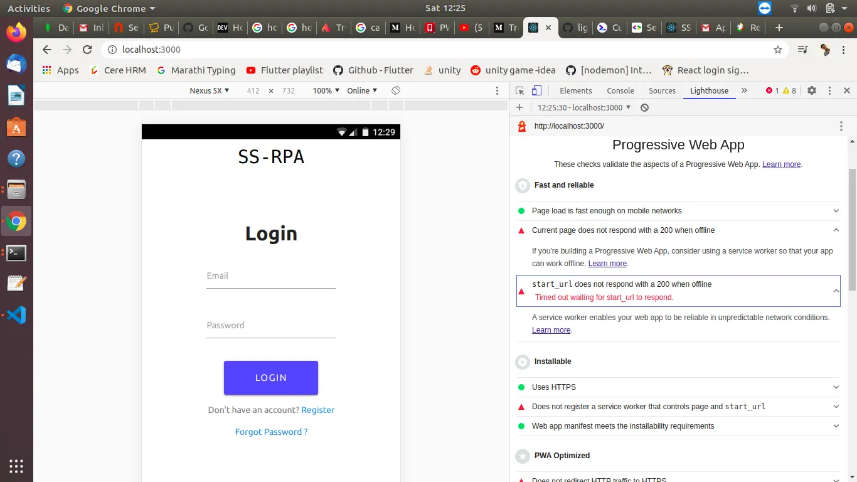Toggle the device toolbar icon in DevTools

click(536, 90)
